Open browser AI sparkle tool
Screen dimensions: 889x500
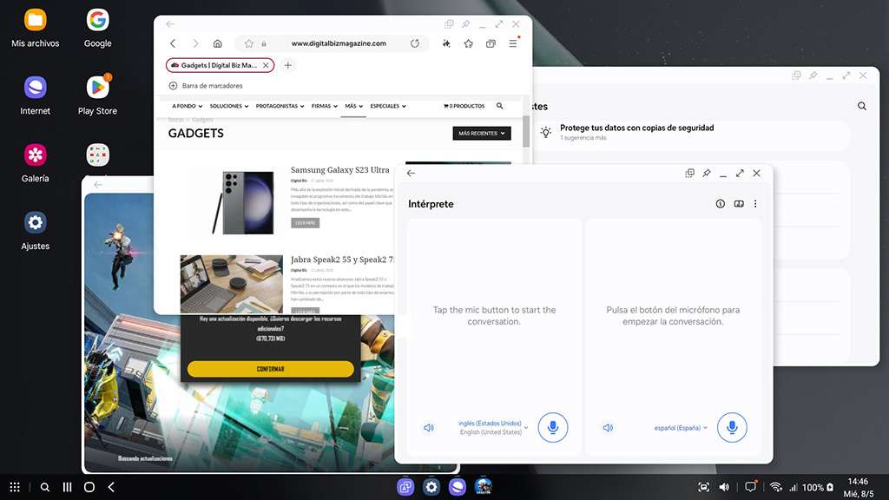(446, 43)
